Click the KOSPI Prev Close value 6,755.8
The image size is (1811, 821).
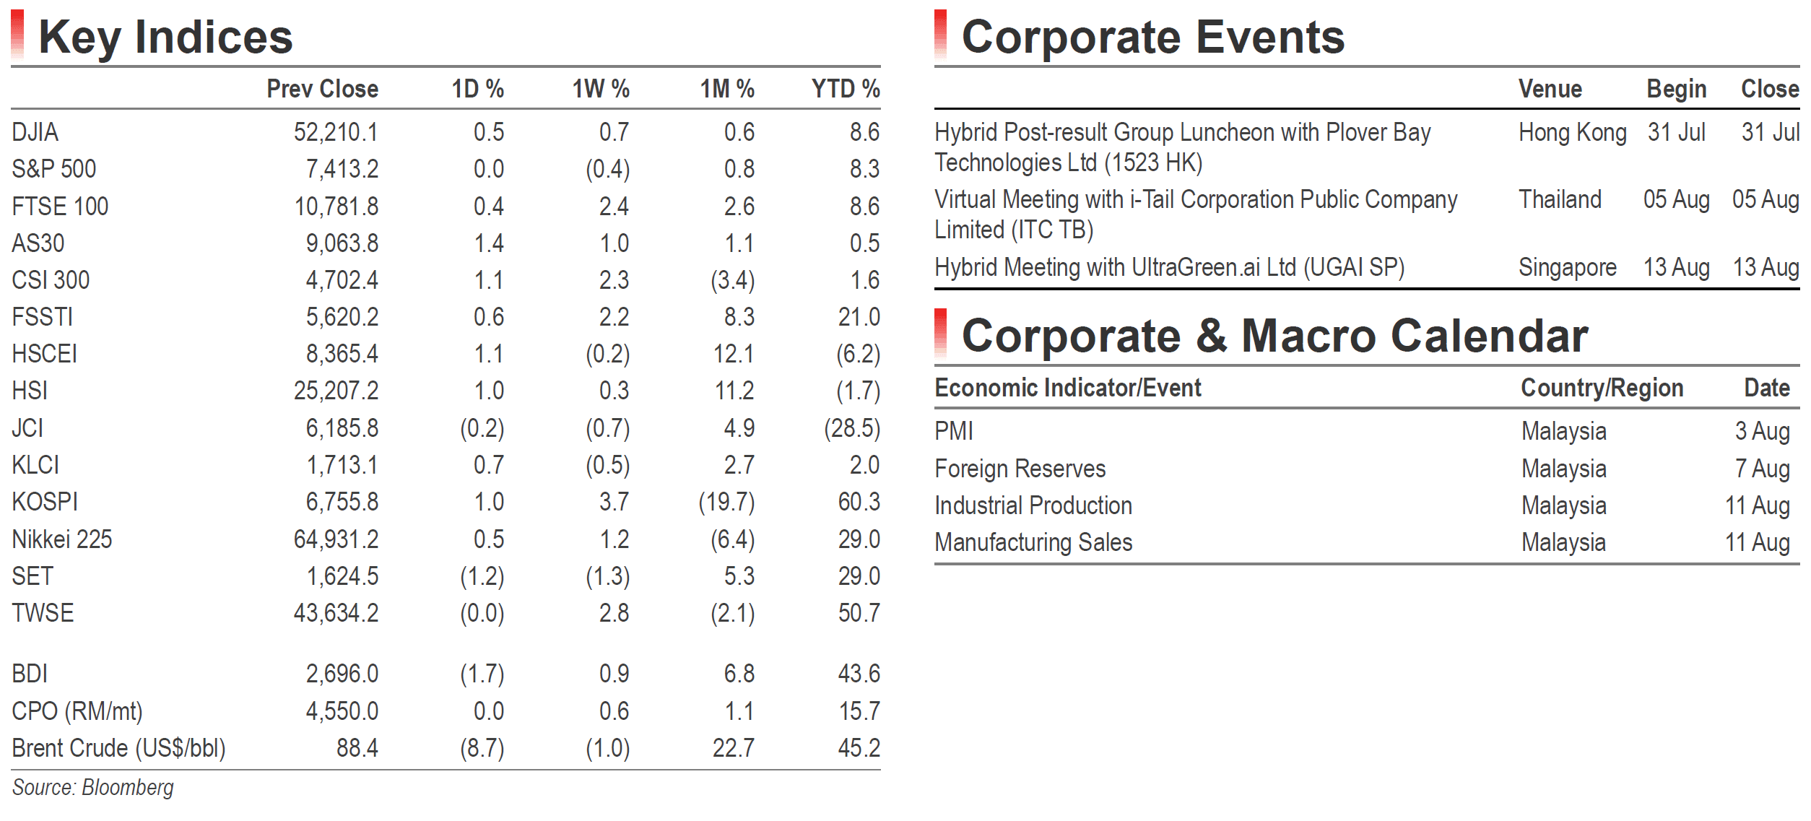342,502
